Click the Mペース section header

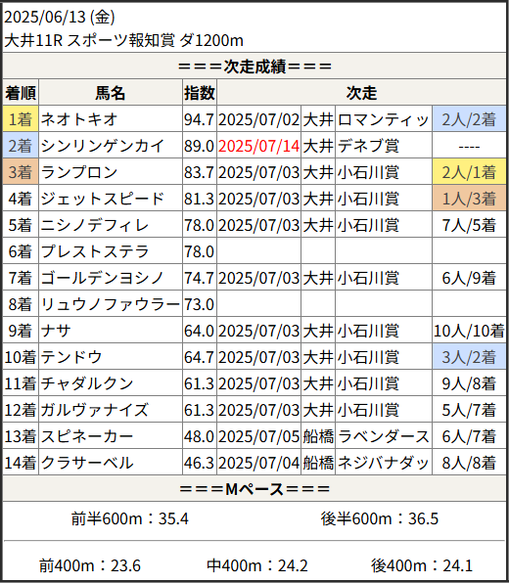[254, 488]
